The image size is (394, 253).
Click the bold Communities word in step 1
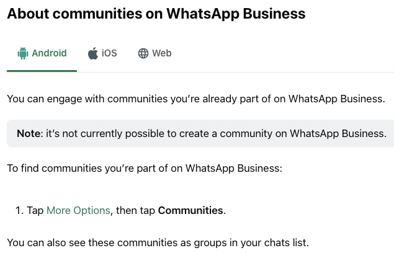pos(190,210)
